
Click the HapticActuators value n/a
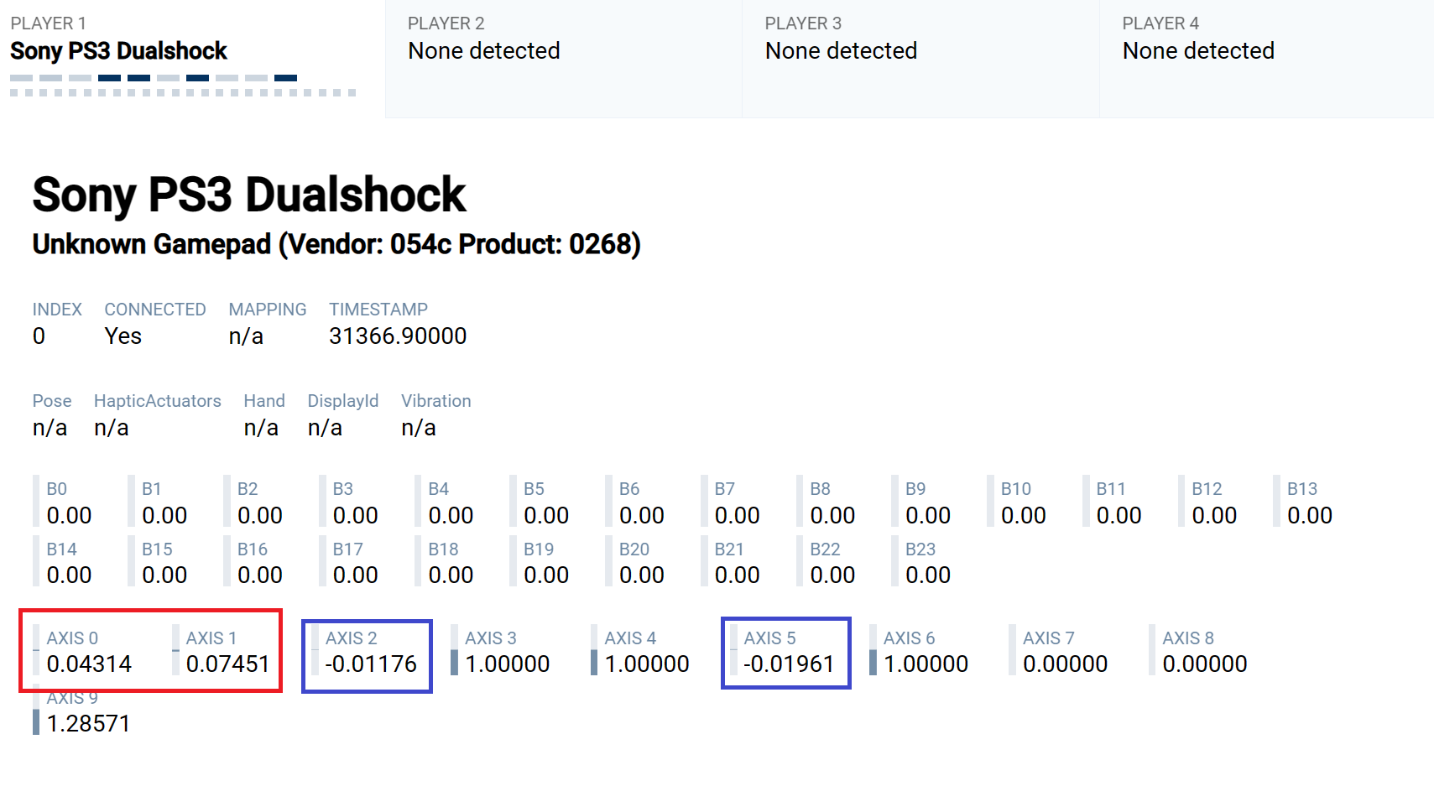click(111, 428)
